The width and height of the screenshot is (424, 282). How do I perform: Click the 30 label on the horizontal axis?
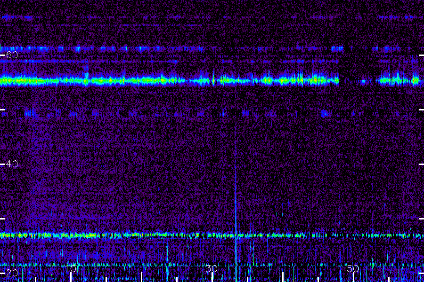[x=212, y=268]
